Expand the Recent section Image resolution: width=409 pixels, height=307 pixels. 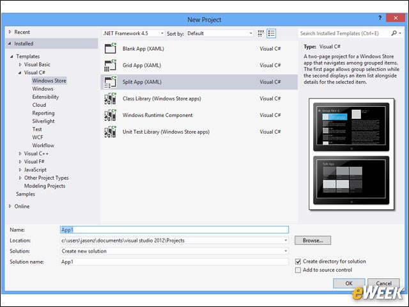point(10,32)
